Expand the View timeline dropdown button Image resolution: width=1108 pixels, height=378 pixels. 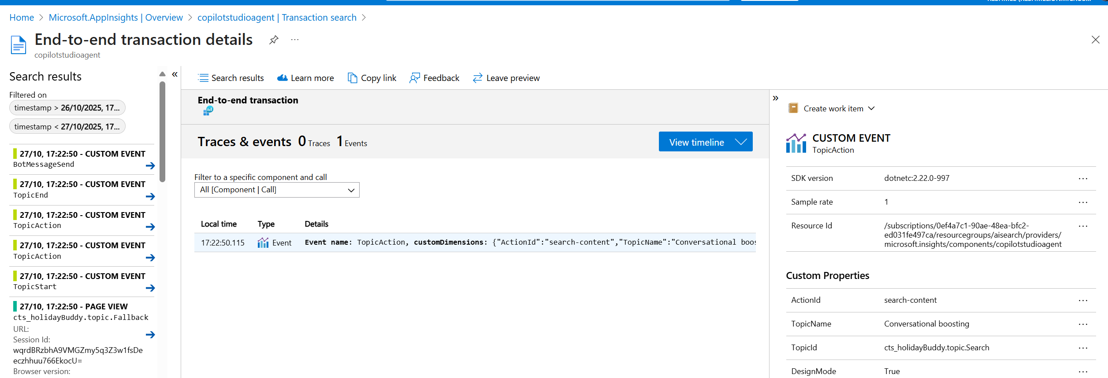click(x=740, y=142)
